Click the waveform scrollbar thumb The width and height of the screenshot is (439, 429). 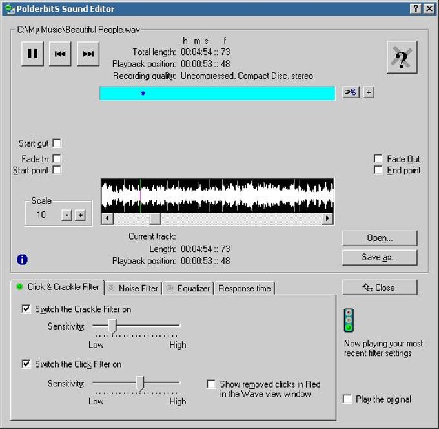tap(155, 218)
